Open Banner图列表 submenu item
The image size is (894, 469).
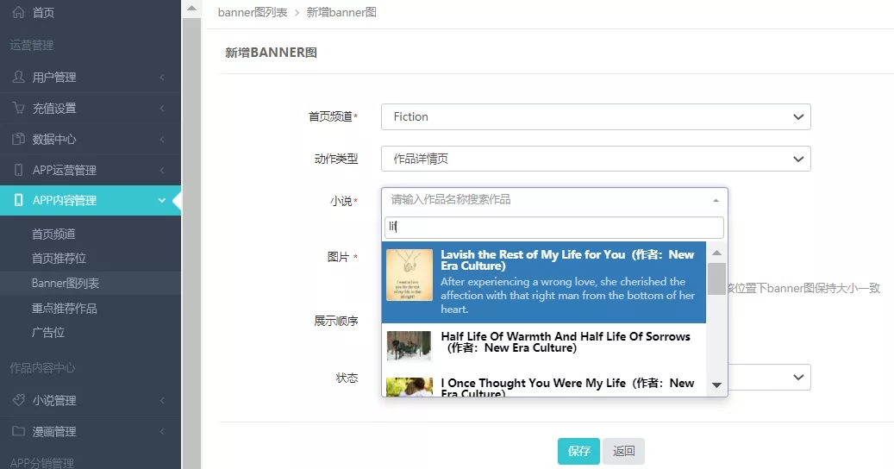click(65, 284)
